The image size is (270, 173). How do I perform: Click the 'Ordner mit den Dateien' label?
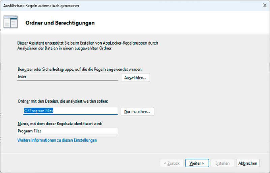click(x=62, y=101)
